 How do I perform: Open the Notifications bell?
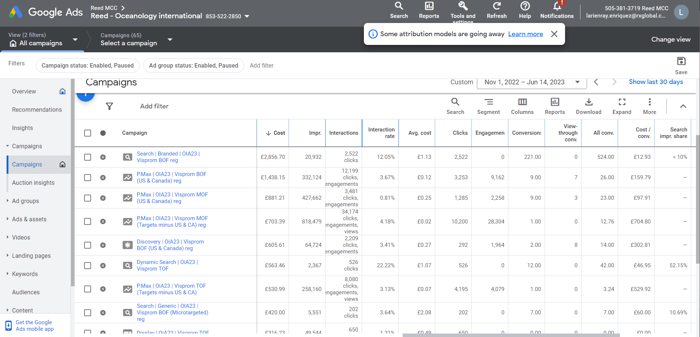point(557,6)
